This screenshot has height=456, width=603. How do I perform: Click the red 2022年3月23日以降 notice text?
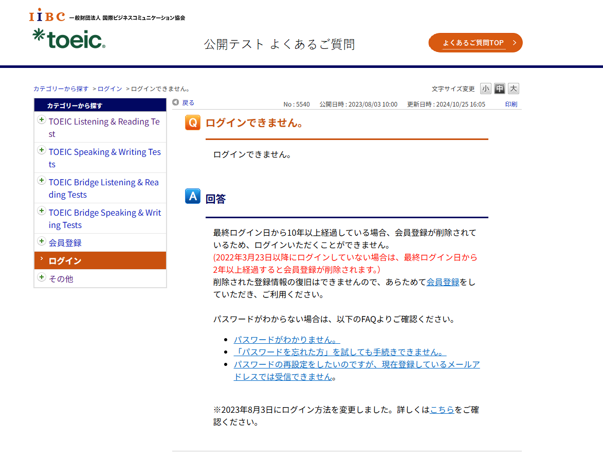[x=345, y=264]
